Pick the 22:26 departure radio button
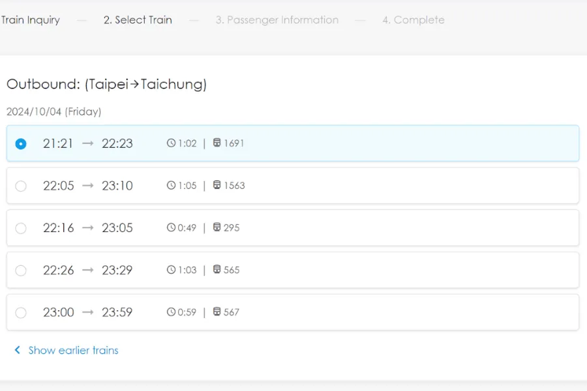587x391 pixels. 21,270
